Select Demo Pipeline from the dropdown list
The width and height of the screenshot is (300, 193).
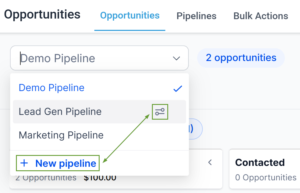click(x=52, y=88)
